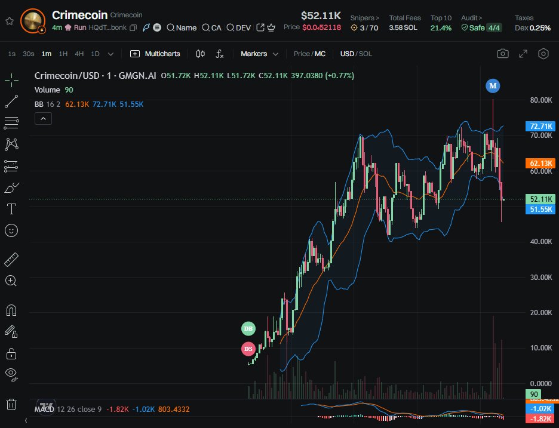Select the ruler measure tool
The image size is (559, 428).
(x=11, y=260)
